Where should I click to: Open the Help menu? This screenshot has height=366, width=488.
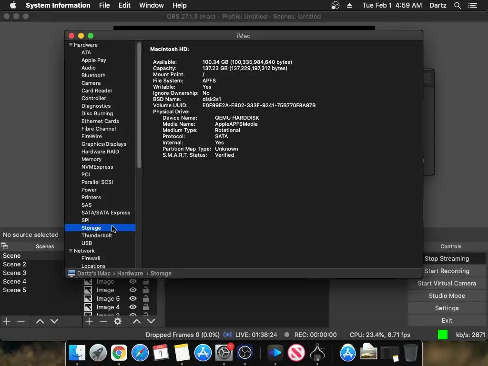pos(180,5)
